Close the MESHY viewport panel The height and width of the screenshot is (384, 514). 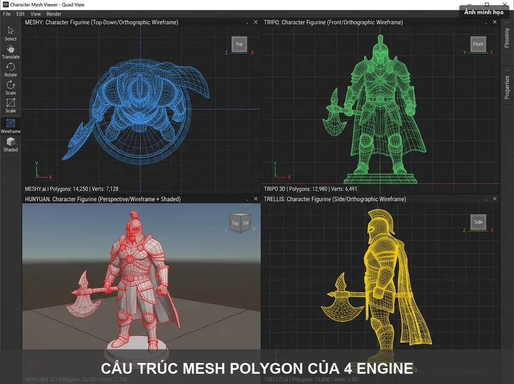tap(256, 22)
